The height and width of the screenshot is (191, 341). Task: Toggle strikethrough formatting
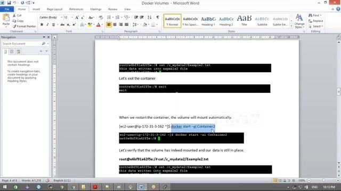coord(62,25)
